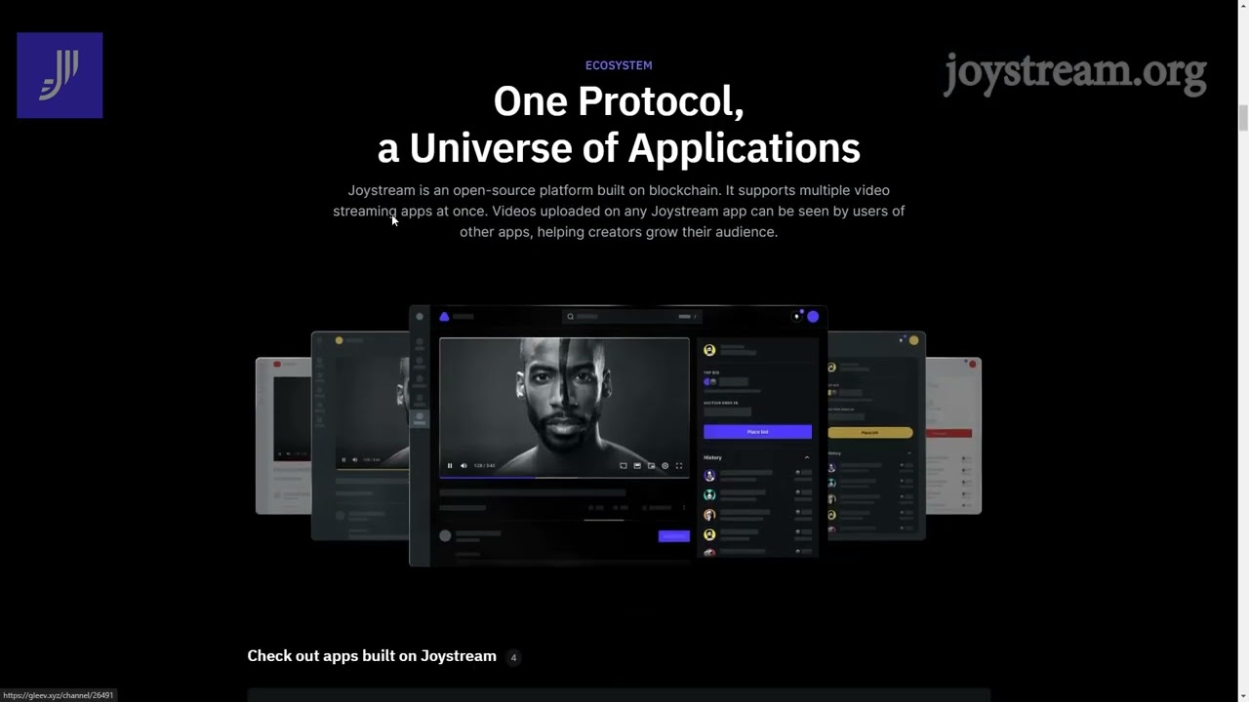Click the video progress bar in the center player
This screenshot has height=702, width=1249.
point(565,478)
